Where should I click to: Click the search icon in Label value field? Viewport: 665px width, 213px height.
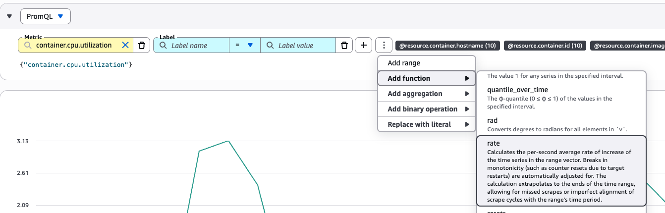270,45
